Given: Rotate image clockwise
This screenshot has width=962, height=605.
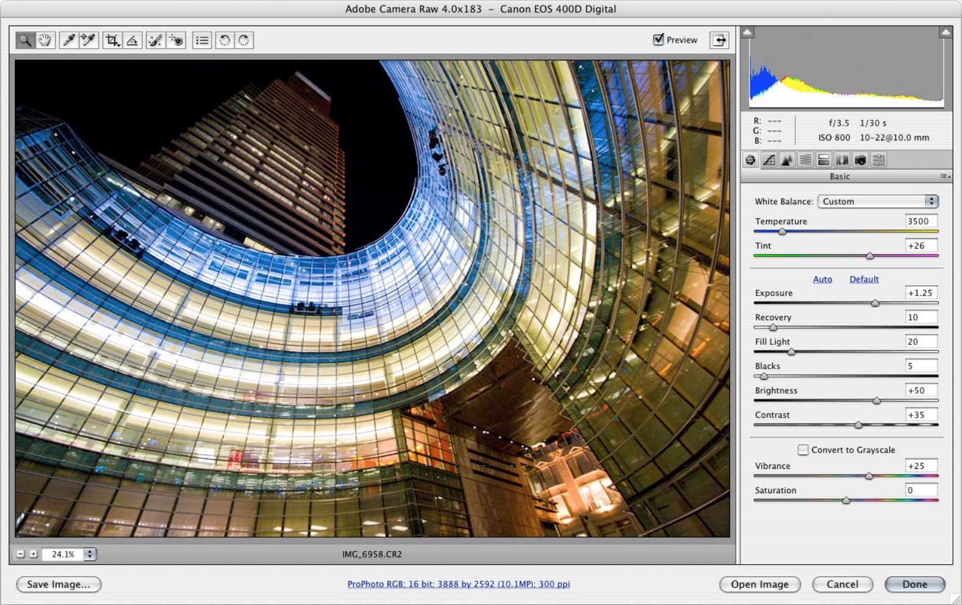Looking at the screenshot, I should click(x=244, y=40).
